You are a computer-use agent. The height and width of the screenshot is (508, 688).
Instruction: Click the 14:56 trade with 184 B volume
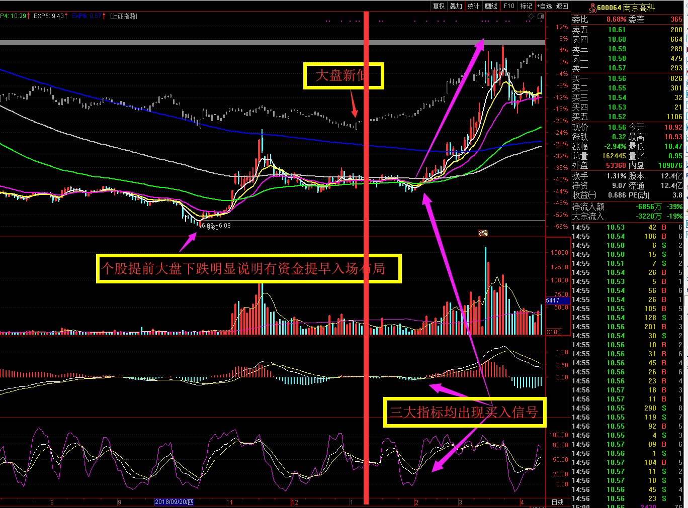627,462
